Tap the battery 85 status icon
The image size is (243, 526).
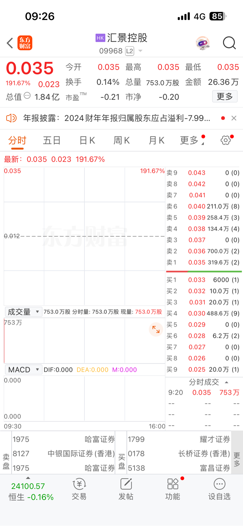pyautogui.click(x=218, y=16)
